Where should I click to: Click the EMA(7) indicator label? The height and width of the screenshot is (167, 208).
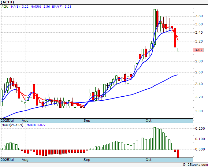[x=57, y=7]
